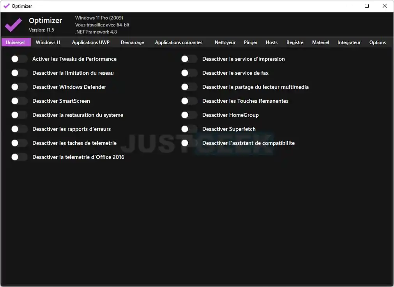Click the Optimizer heading in the header

click(x=46, y=20)
